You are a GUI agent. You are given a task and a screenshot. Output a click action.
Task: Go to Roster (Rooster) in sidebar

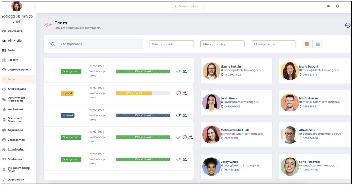tap(13, 60)
